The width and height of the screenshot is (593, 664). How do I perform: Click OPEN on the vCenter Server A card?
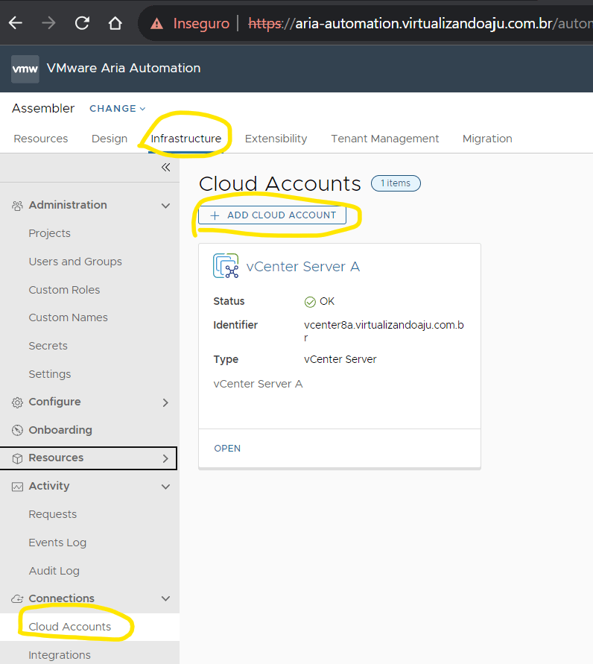(227, 449)
